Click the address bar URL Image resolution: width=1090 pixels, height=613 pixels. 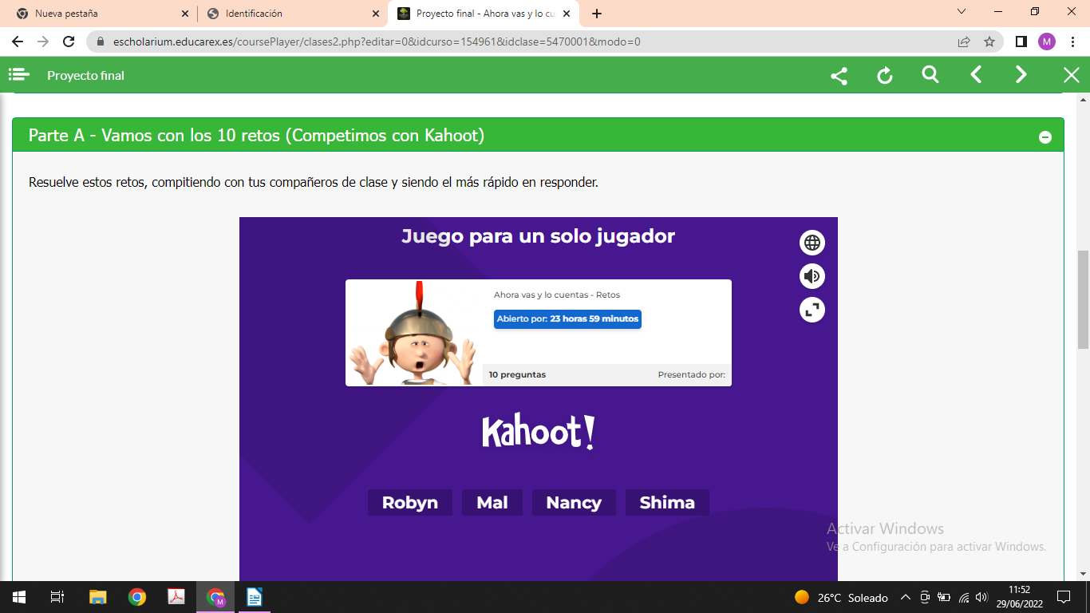tap(377, 42)
